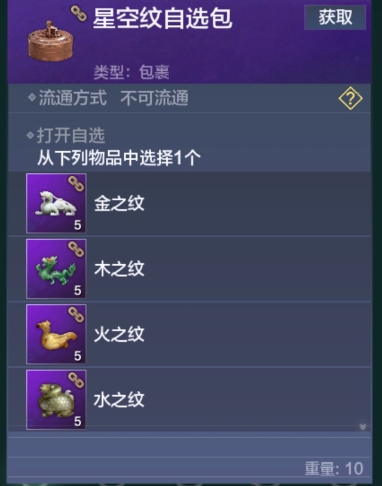Click the 重量: 10 weight label
The image size is (382, 486).
(x=334, y=468)
